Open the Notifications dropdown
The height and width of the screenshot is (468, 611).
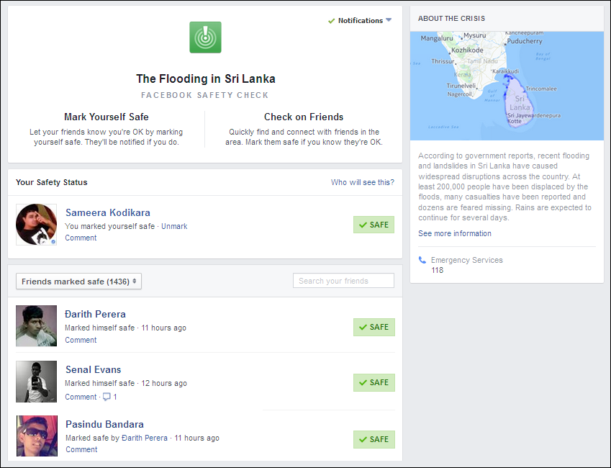(361, 20)
